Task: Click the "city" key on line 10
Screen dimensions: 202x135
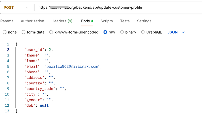Action: tap(31, 94)
